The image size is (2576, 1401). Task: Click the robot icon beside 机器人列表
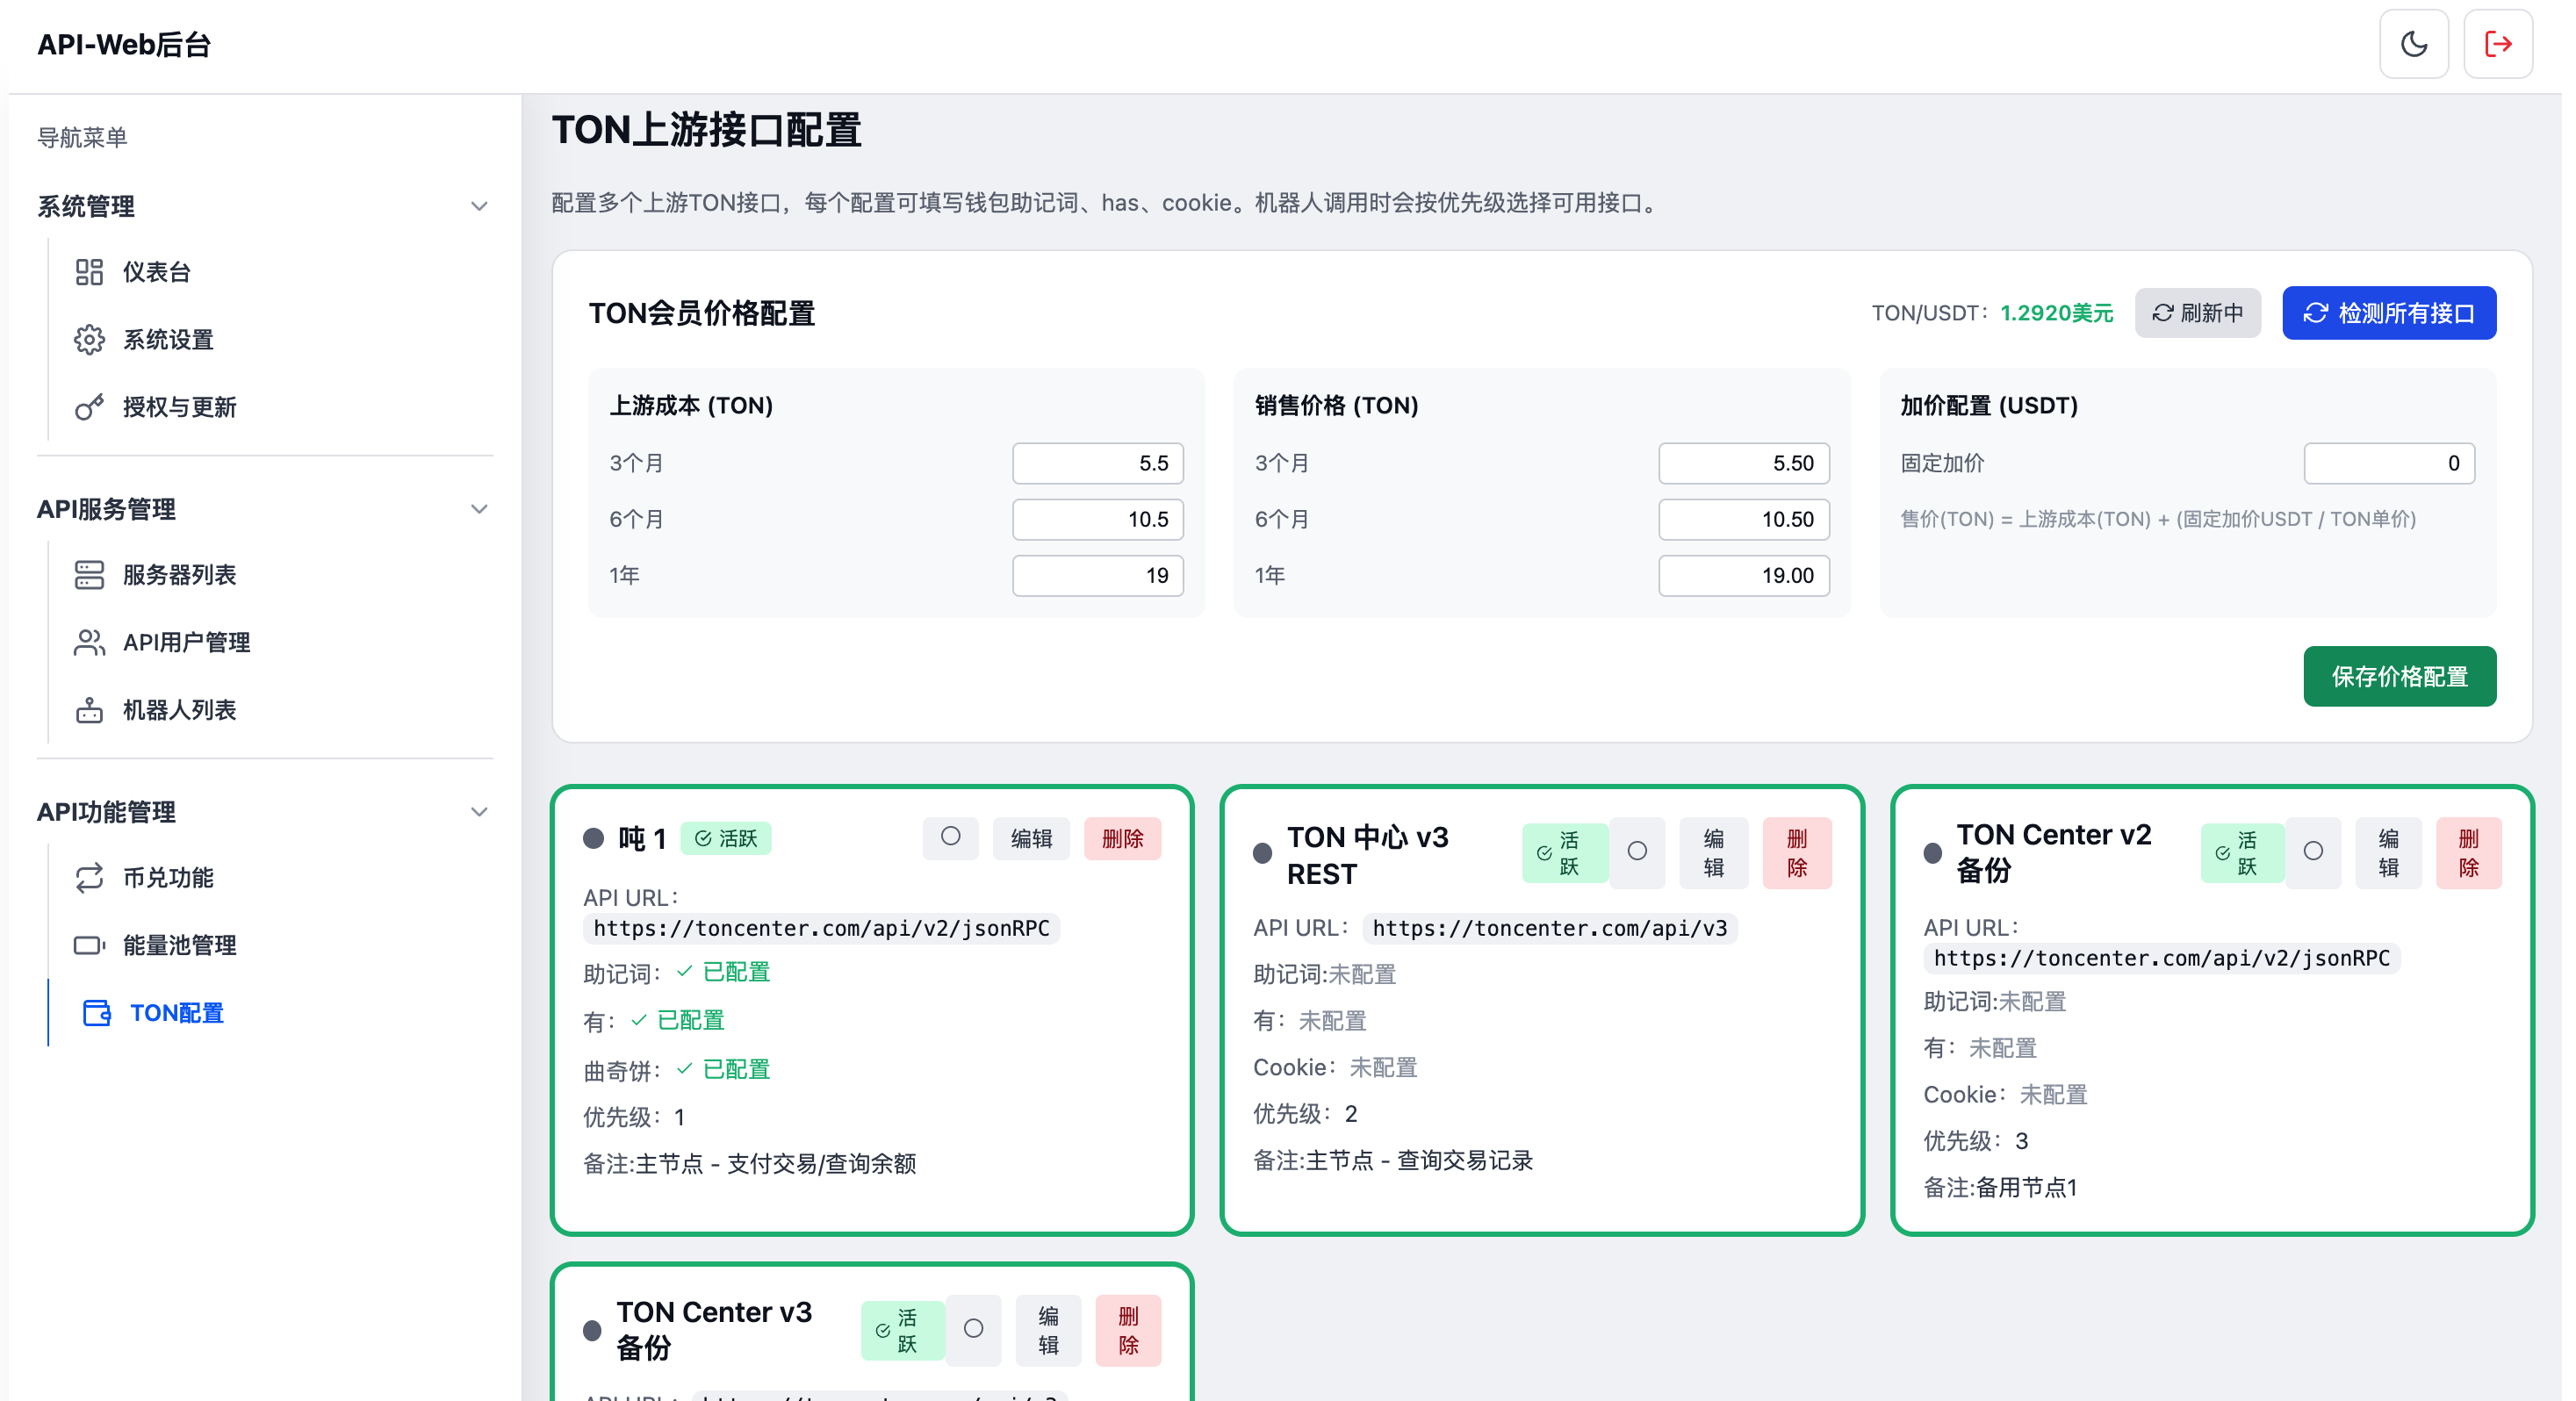(89, 710)
